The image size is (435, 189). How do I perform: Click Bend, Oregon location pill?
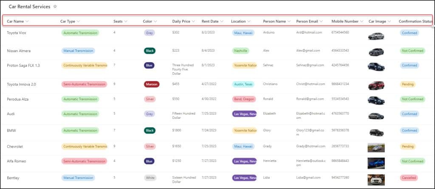coord(244,99)
